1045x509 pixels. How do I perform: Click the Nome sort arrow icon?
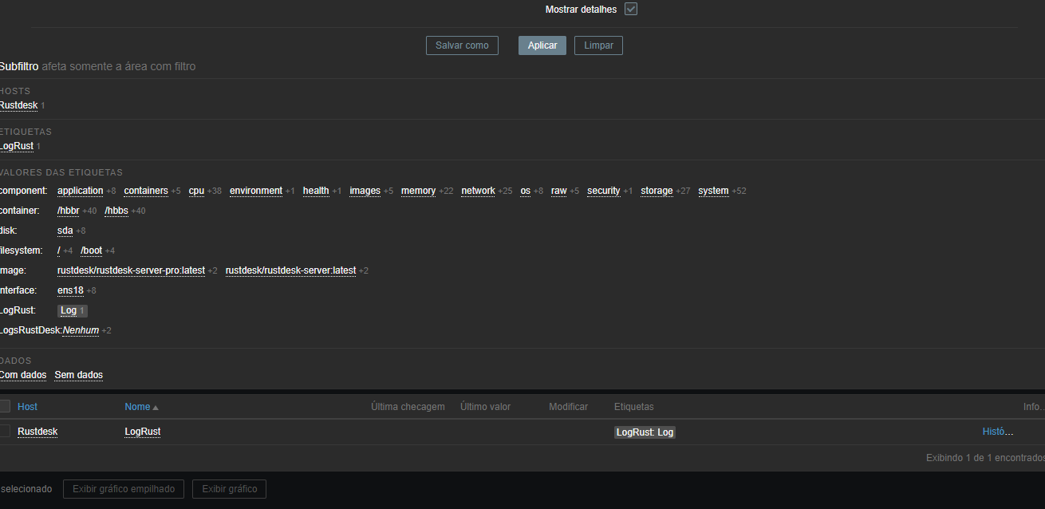pyautogui.click(x=156, y=408)
